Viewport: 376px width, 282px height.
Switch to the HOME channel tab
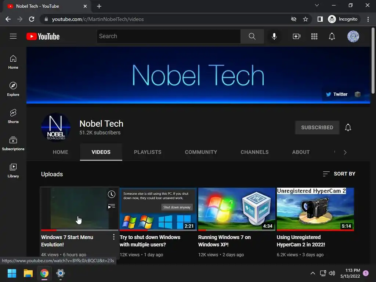pos(61,152)
